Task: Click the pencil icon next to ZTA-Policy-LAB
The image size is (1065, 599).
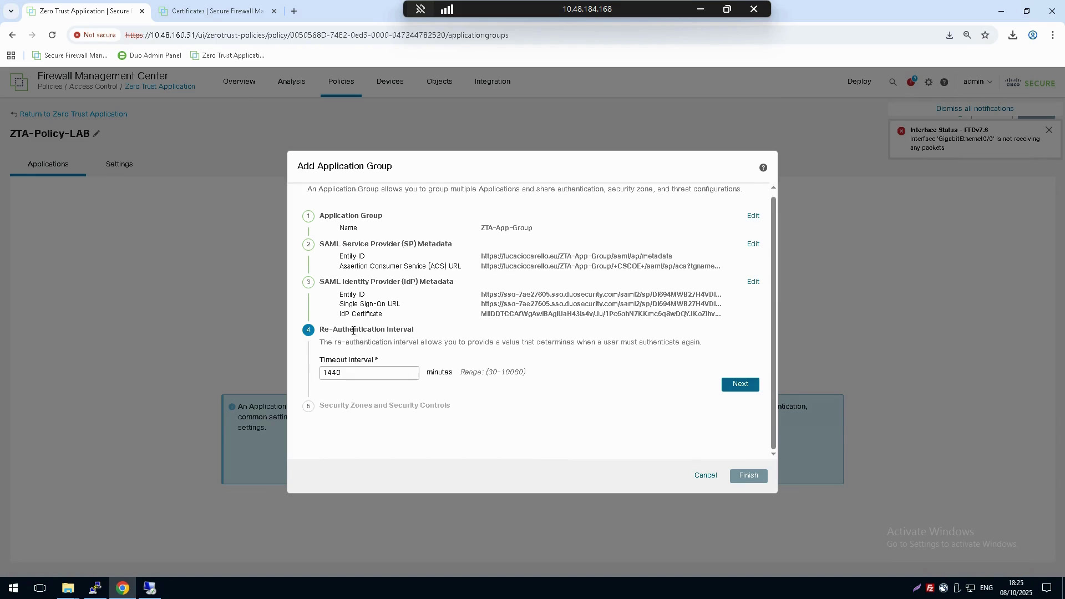Action: [x=97, y=134]
